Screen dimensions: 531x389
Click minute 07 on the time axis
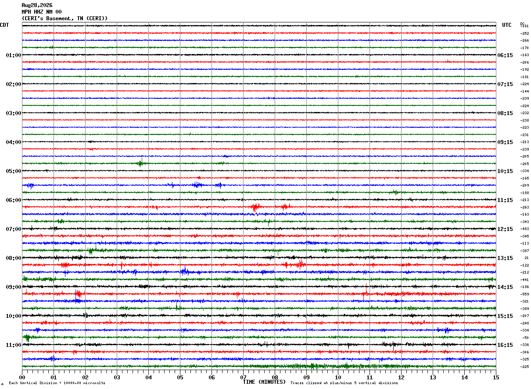[243, 377]
